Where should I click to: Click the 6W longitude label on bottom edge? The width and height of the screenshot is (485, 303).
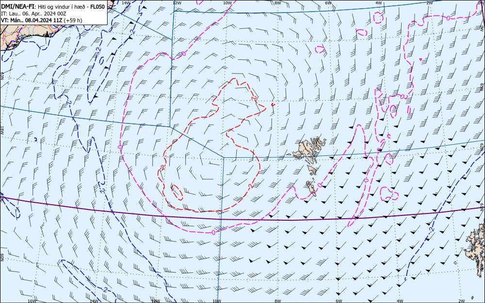tap(339, 301)
